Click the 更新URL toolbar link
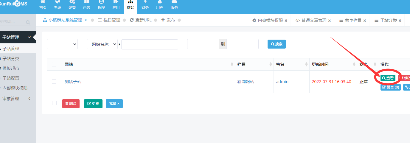This screenshot has width=410, height=143. tap(141, 20)
